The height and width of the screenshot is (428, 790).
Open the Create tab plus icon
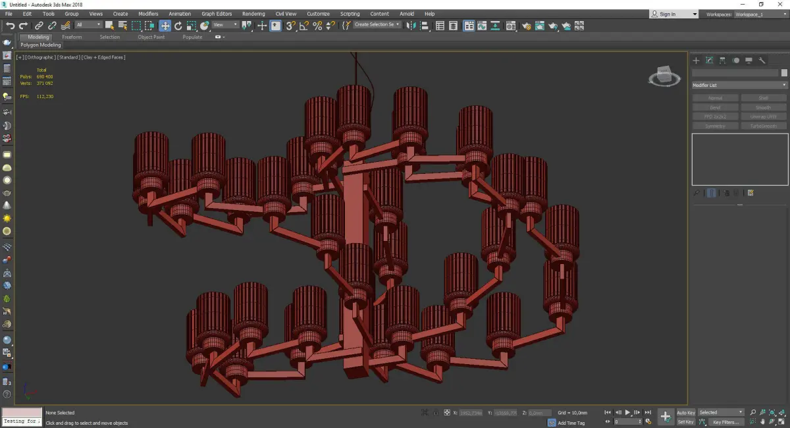[696, 60]
